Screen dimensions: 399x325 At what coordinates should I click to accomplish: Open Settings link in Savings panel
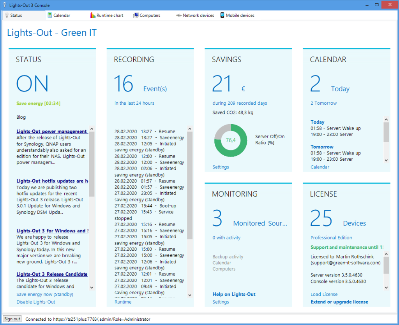click(221, 167)
